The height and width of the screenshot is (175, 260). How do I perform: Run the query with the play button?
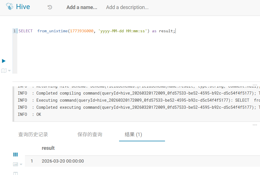click(4, 61)
